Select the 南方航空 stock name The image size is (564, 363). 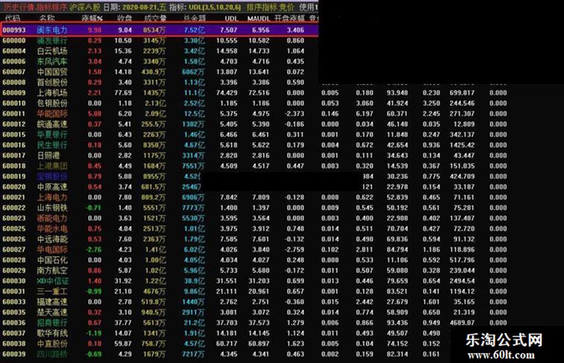tap(52, 270)
